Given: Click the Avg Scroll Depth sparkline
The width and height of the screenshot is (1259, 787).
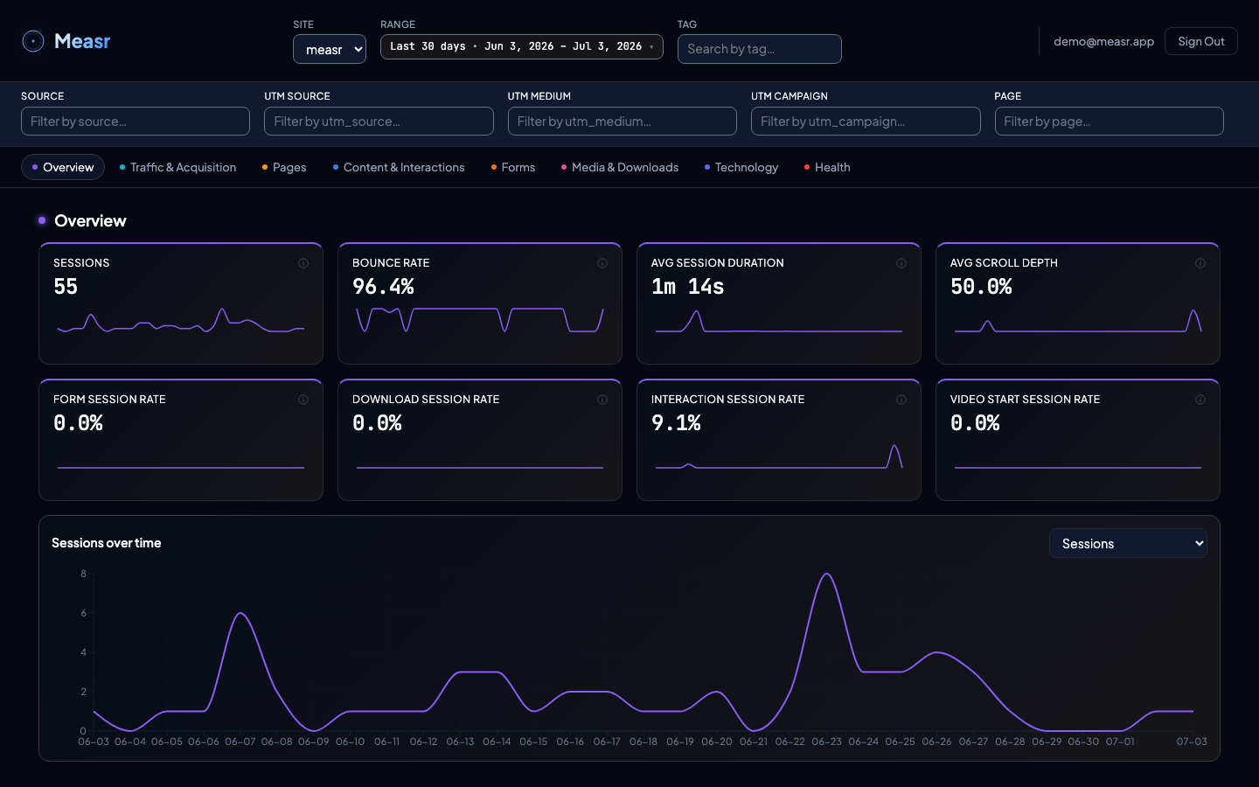Looking at the screenshot, I should [1078, 321].
